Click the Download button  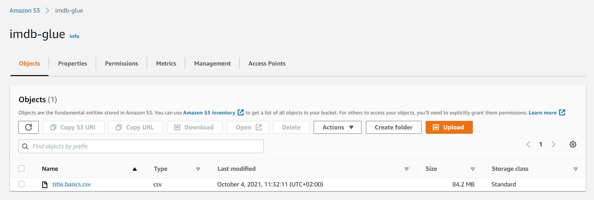click(194, 127)
